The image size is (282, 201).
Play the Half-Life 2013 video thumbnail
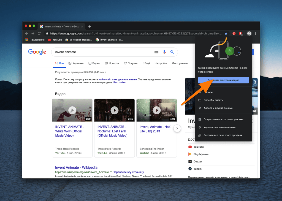(157, 110)
